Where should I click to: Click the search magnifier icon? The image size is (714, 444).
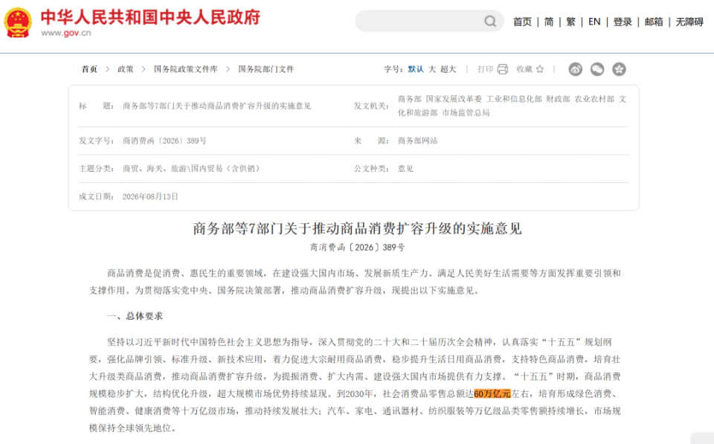490,21
